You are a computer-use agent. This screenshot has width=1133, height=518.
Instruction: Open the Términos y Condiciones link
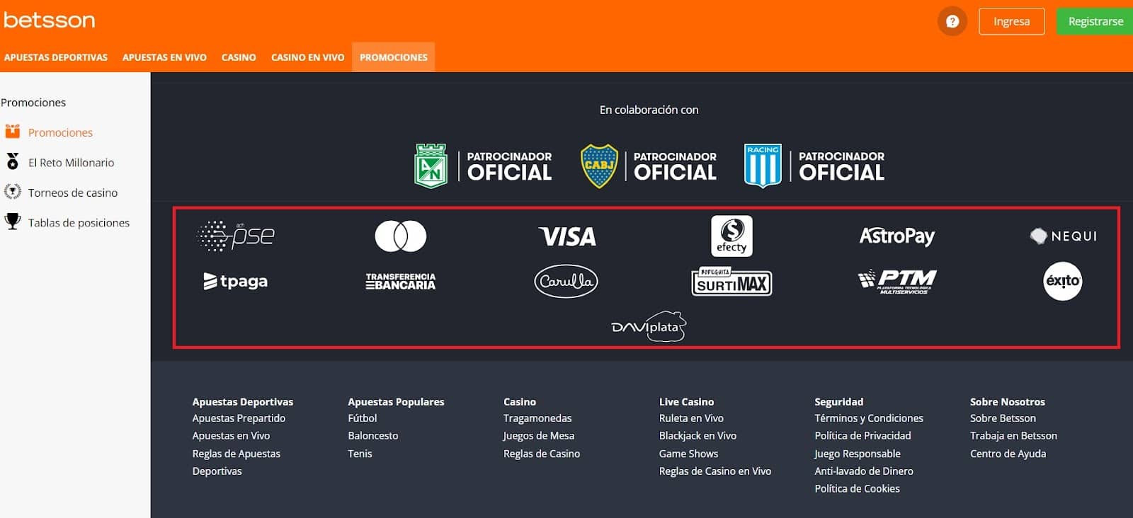click(x=869, y=418)
